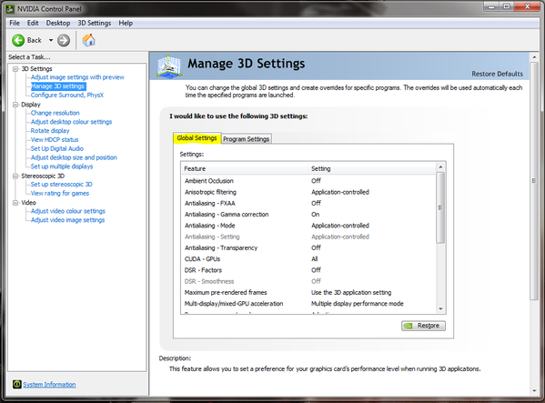
Task: Open View rating for games
Action: coord(60,194)
